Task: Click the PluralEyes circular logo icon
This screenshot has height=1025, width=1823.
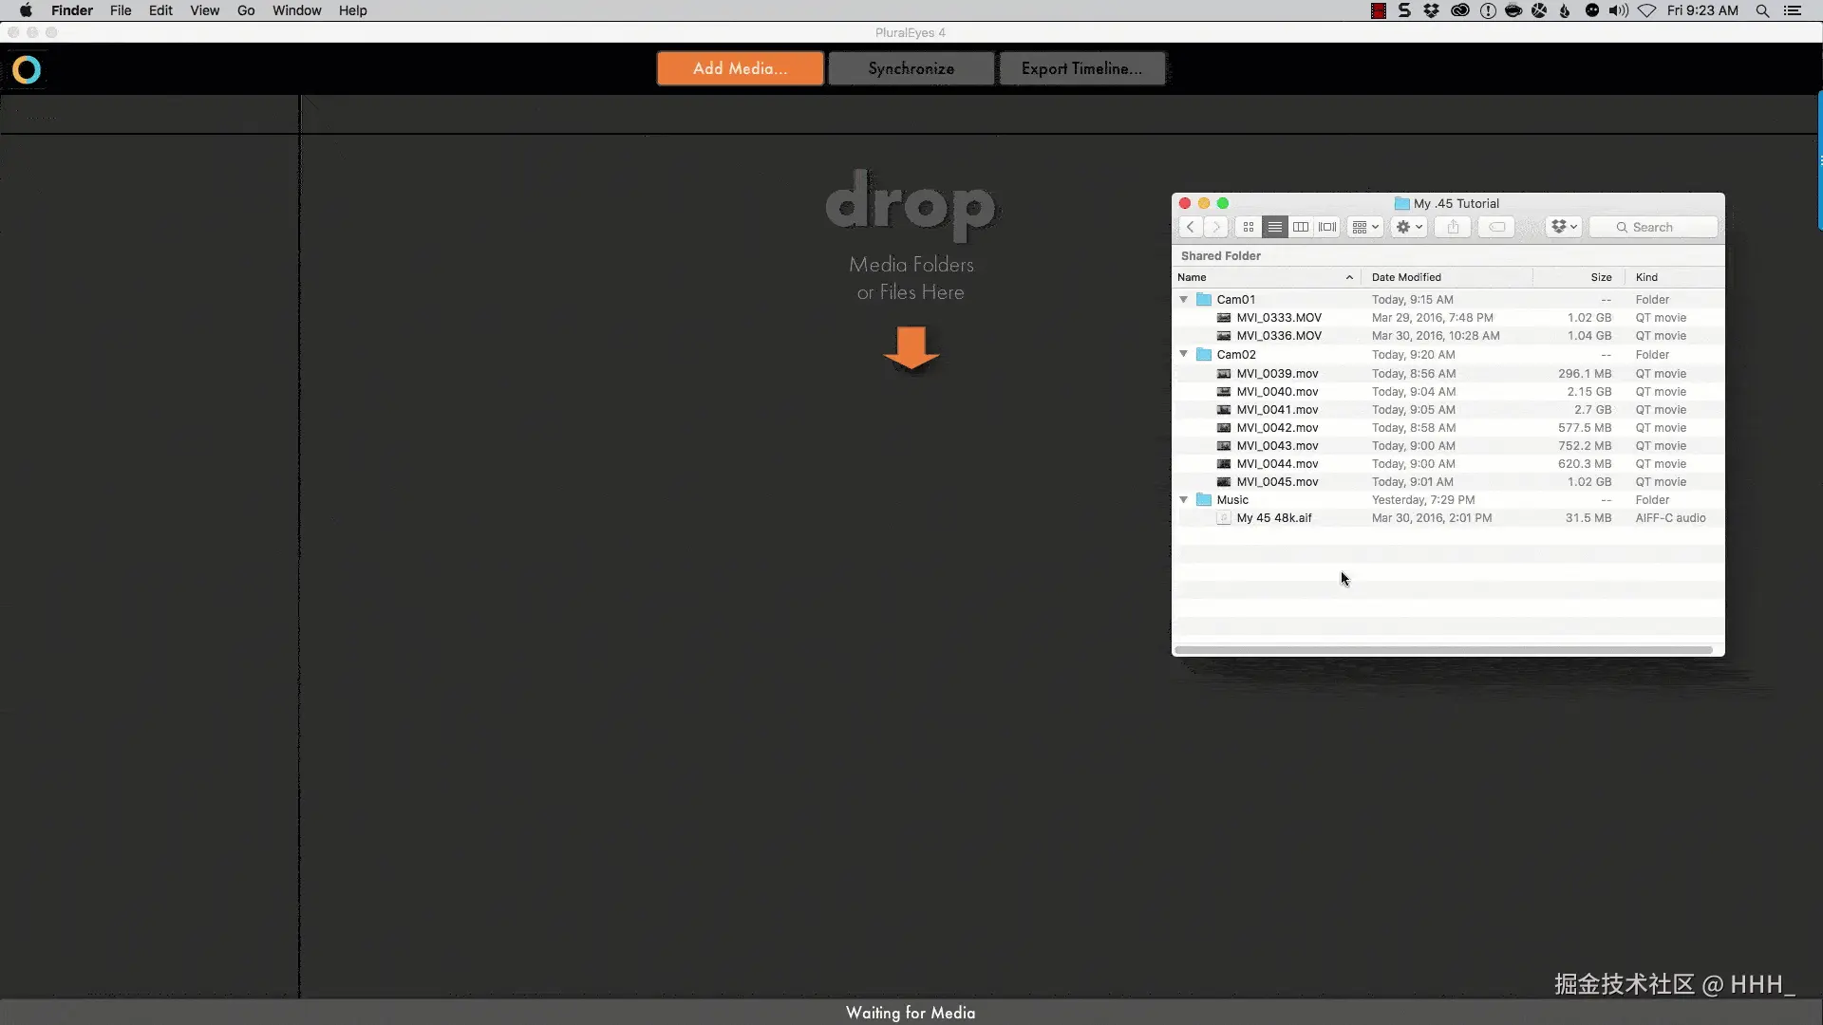Action: click(27, 69)
